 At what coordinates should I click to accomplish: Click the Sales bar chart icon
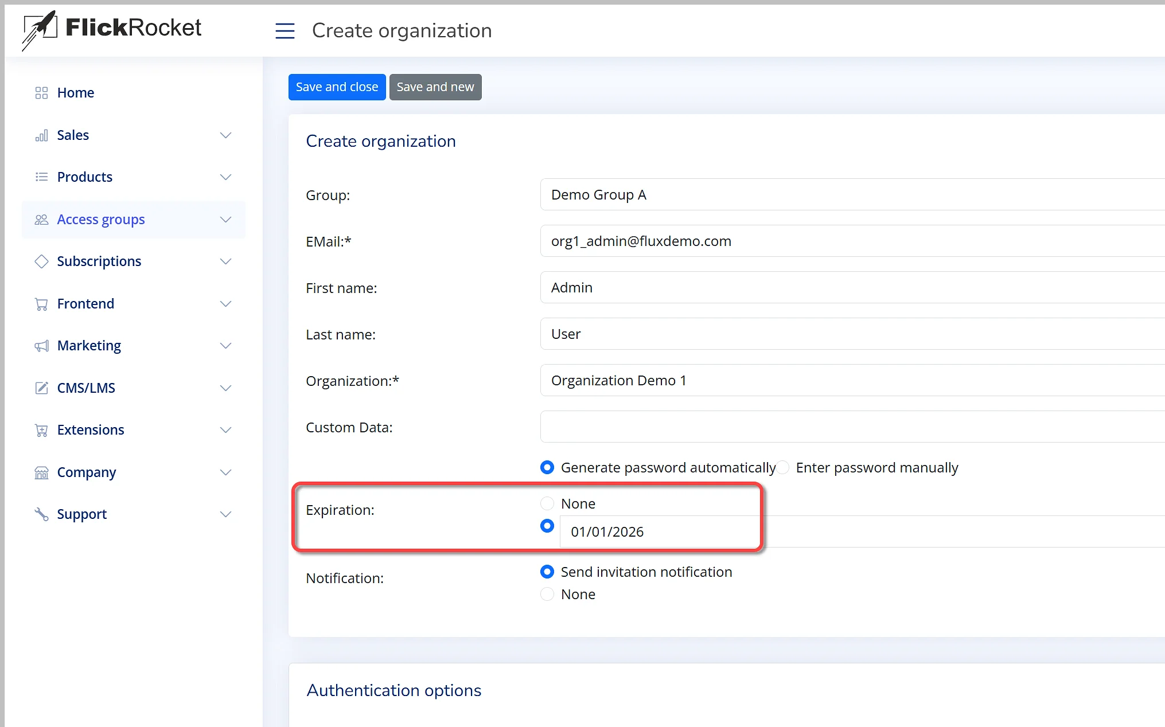pyautogui.click(x=41, y=135)
